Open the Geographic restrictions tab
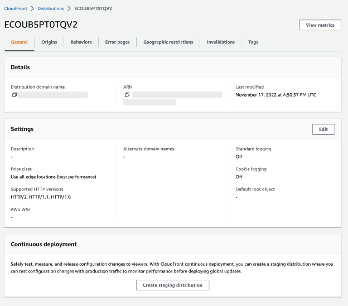 click(x=168, y=42)
